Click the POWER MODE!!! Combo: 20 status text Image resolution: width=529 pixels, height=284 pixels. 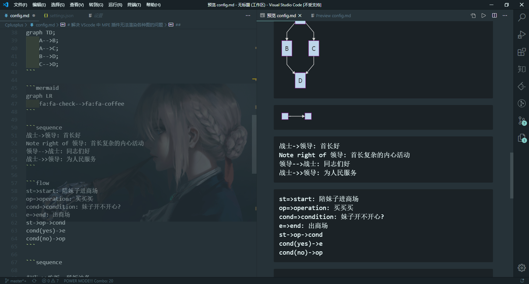88,281
